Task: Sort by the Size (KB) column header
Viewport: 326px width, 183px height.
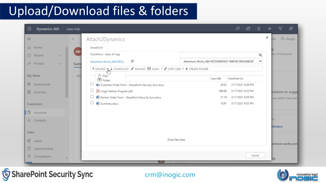Action: [x=216, y=79]
